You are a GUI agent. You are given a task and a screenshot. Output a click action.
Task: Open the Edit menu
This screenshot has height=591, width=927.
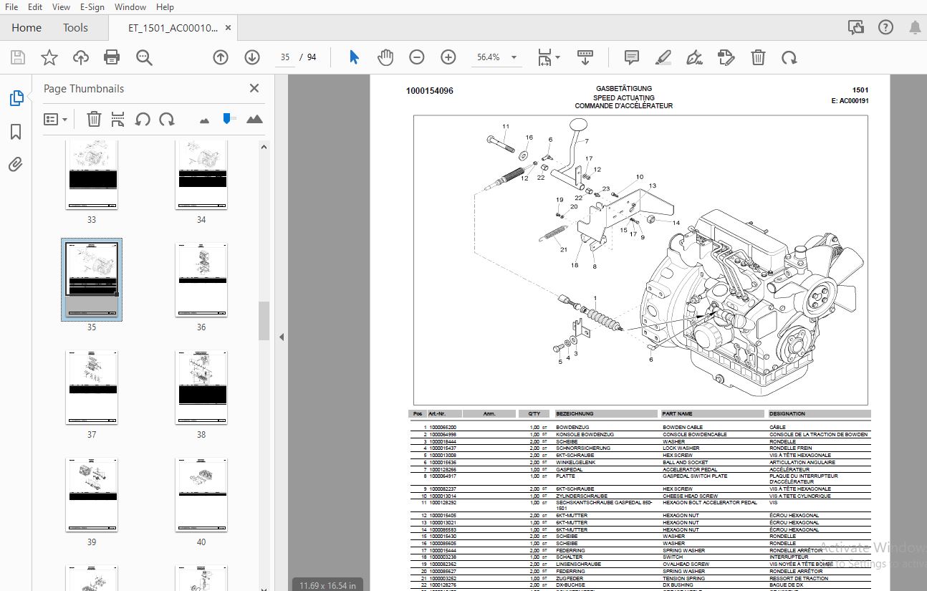pyautogui.click(x=35, y=7)
